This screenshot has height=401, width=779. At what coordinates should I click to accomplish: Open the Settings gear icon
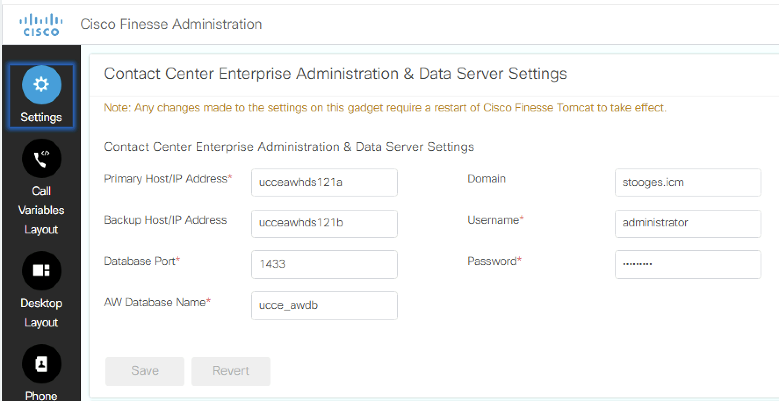[x=41, y=85]
